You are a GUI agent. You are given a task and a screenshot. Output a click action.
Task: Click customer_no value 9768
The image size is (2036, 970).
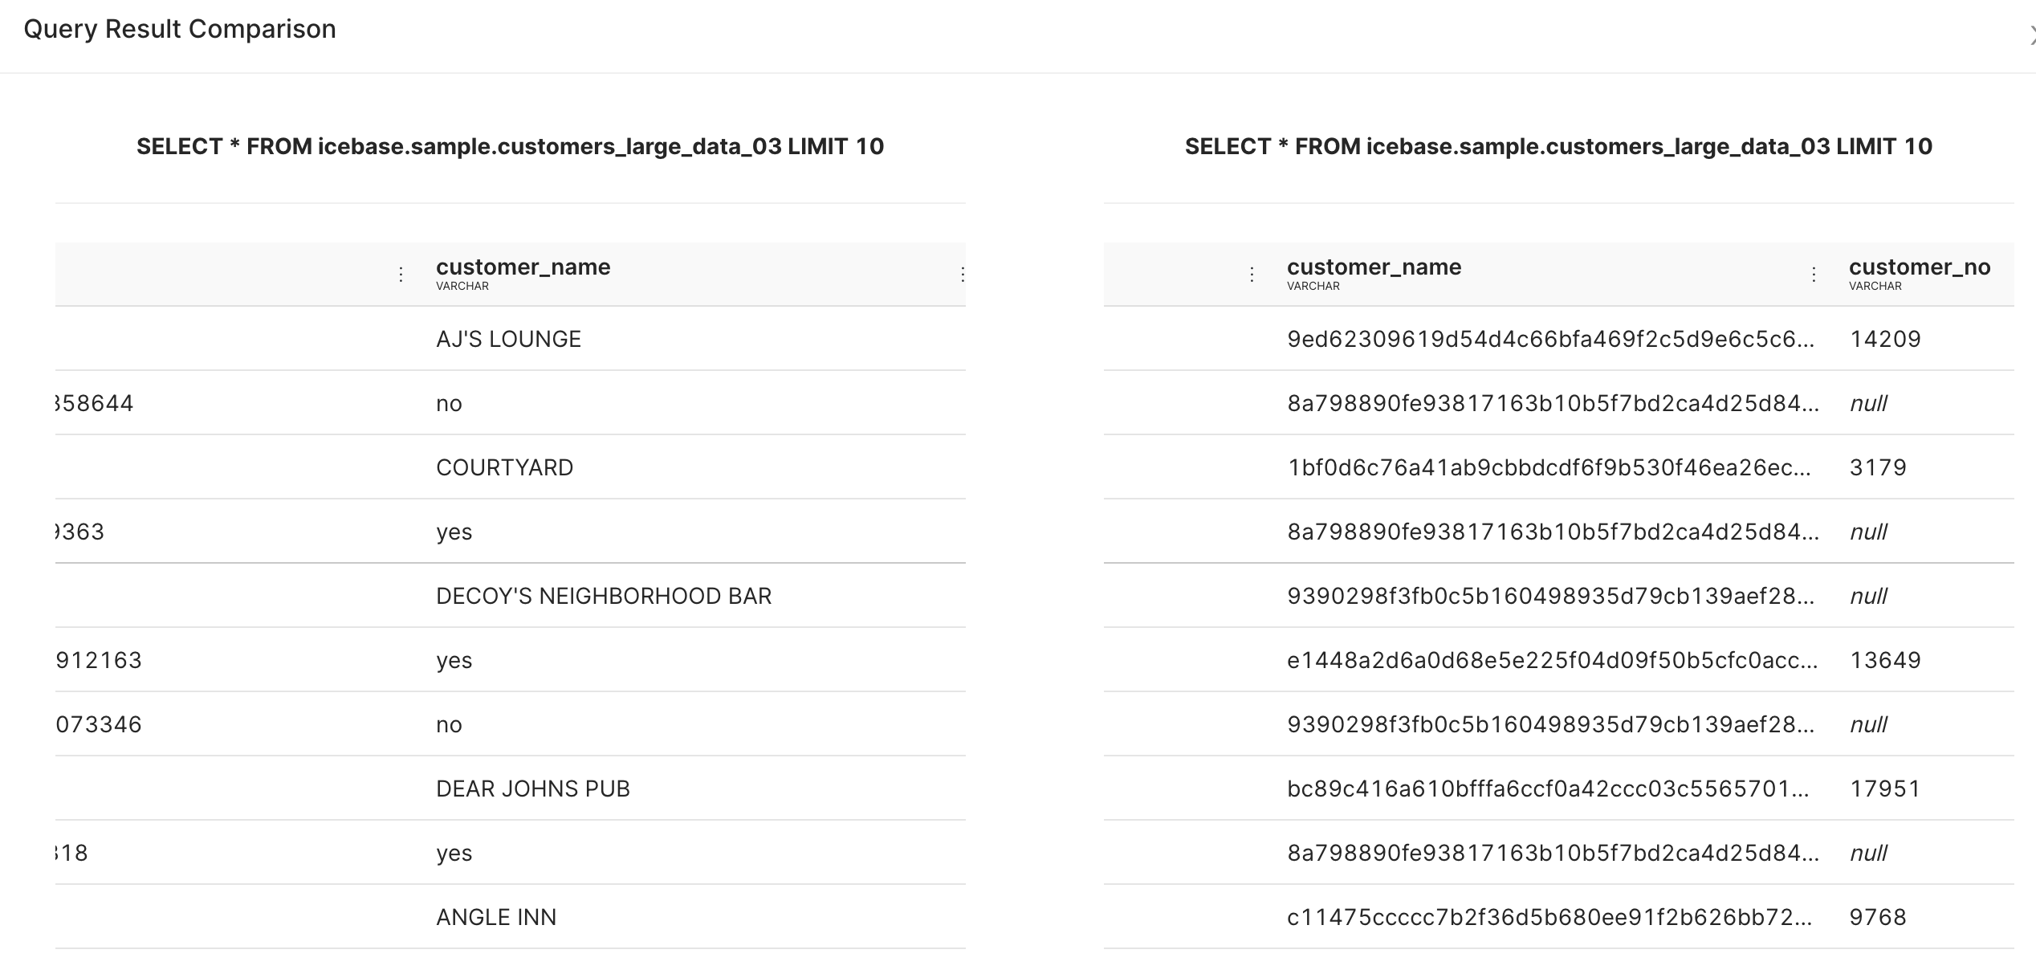click(1878, 917)
